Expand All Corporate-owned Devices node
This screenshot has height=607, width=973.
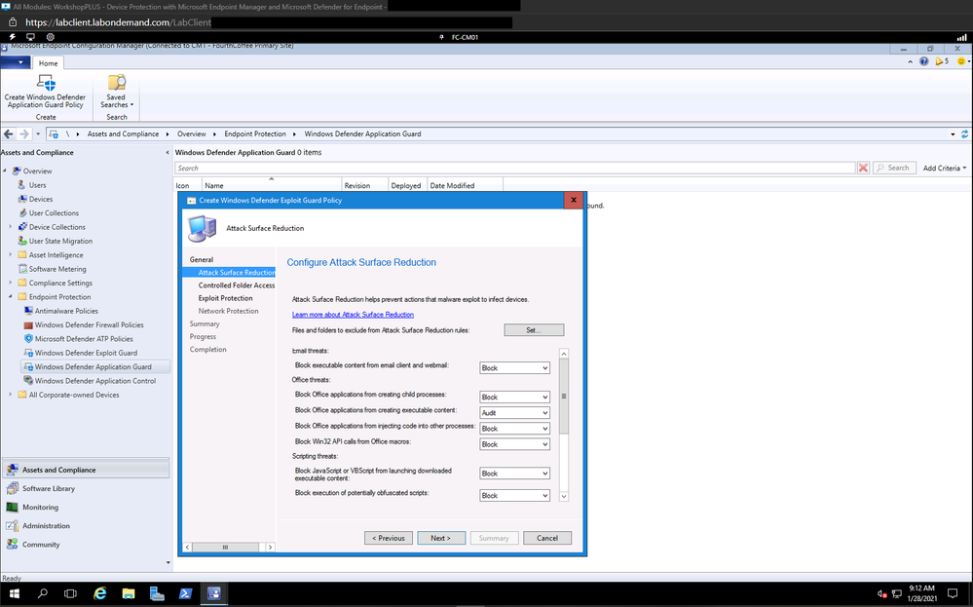tap(10, 395)
